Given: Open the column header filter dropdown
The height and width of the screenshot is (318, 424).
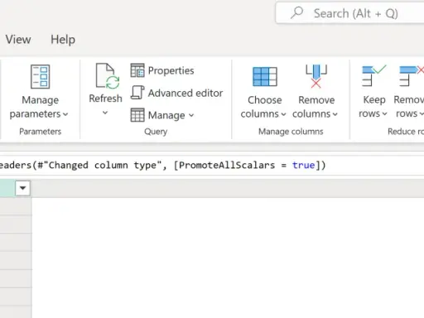Looking at the screenshot, I should coord(22,188).
